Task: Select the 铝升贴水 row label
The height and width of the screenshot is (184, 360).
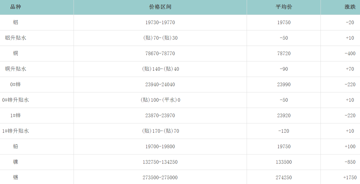Action: [x=16, y=38]
